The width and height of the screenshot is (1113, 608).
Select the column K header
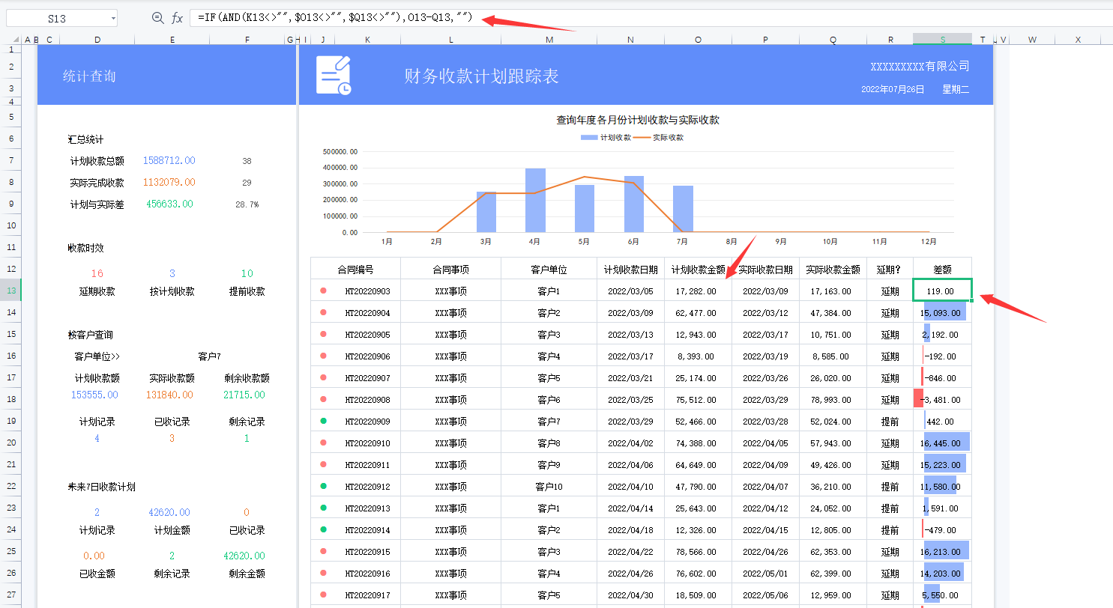pos(367,39)
